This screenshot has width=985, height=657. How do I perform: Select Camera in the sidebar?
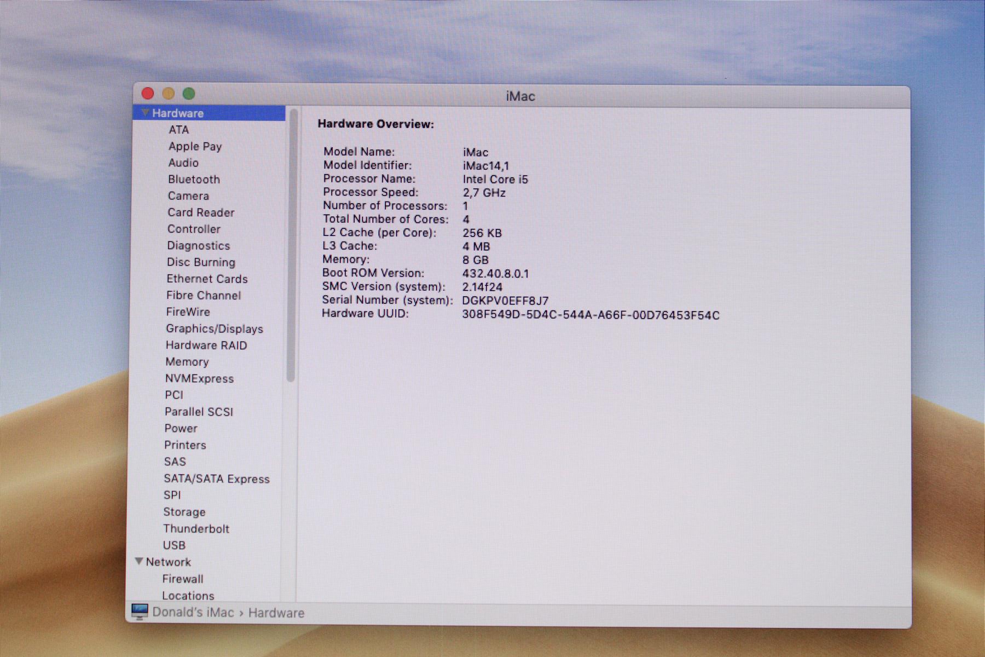(188, 196)
